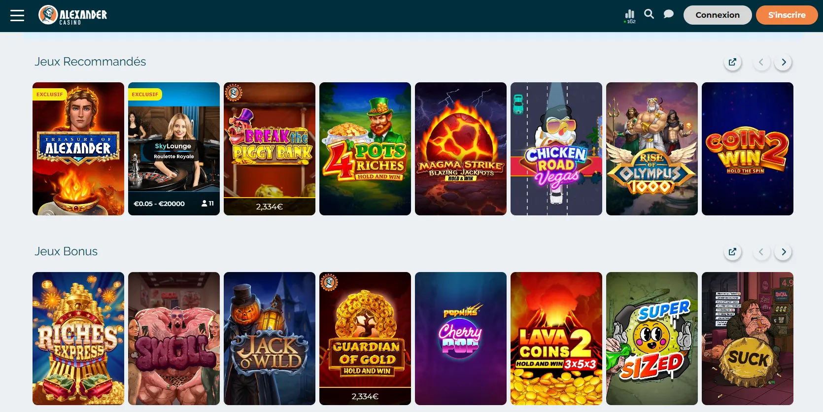Click the Connexion button

[718, 15]
